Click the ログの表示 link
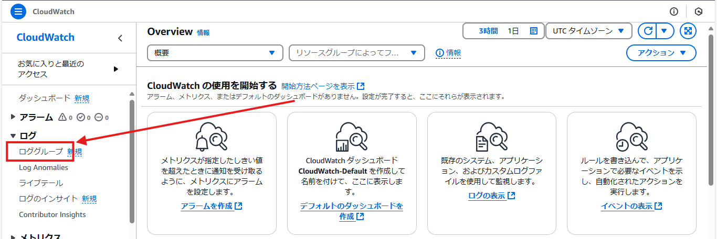Image resolution: width=717 pixels, height=239 pixels. click(492, 196)
